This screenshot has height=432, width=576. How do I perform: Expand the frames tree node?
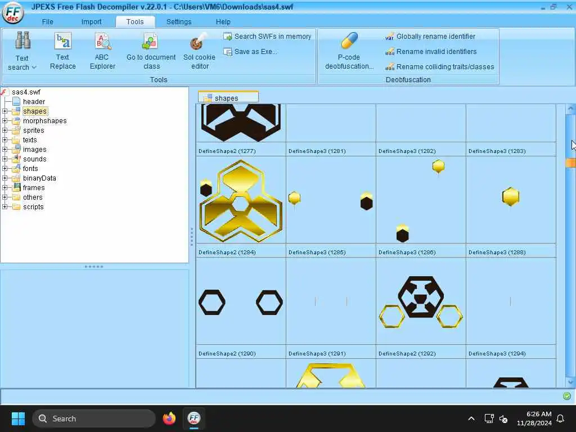(x=4, y=187)
